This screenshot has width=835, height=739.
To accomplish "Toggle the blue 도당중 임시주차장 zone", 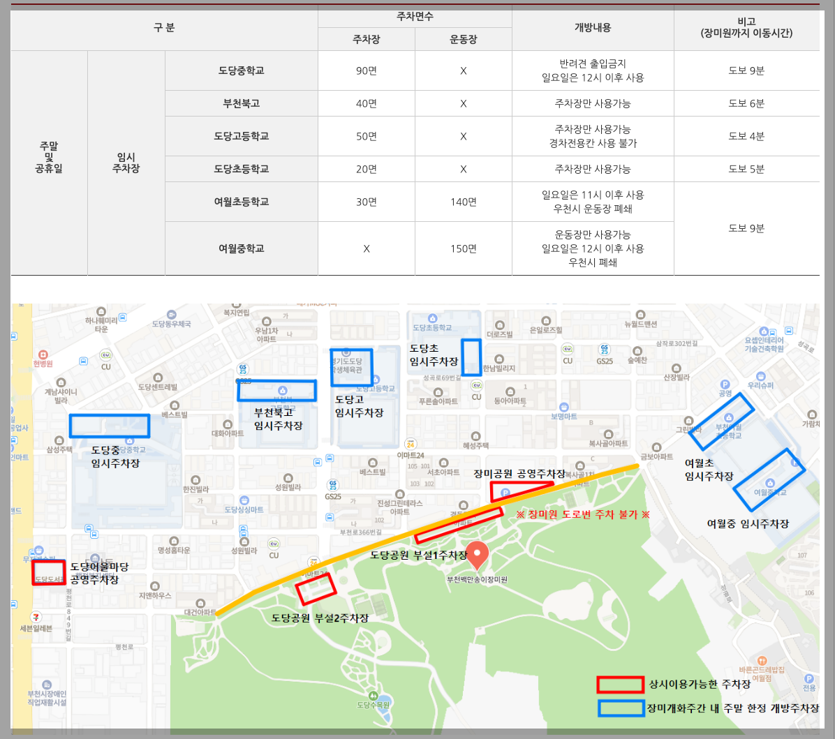I will 110,426.
